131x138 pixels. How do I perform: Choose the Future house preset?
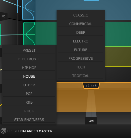click(x=81, y=50)
